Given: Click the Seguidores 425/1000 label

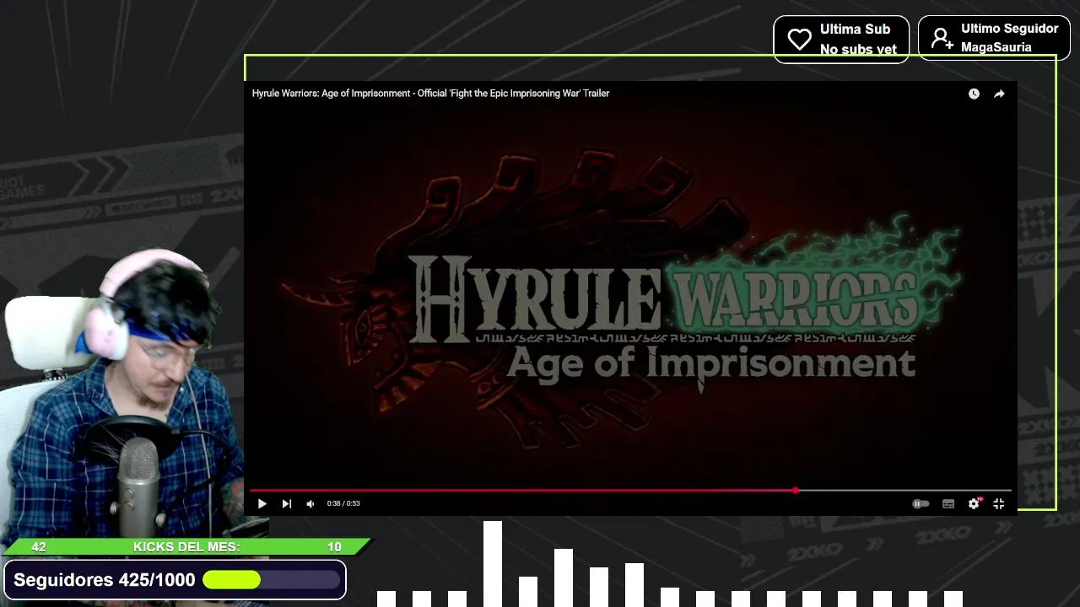Looking at the screenshot, I should coord(105,580).
